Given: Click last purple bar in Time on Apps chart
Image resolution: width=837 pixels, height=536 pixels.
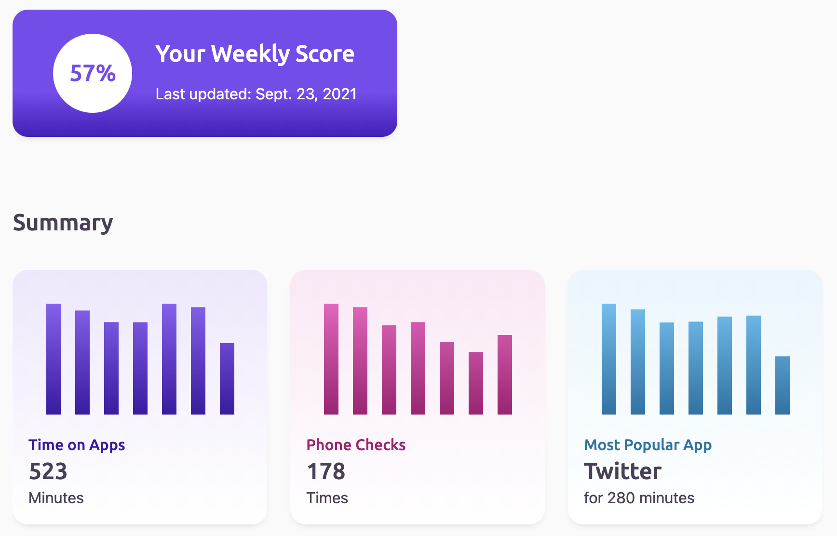Looking at the screenshot, I should (227, 379).
